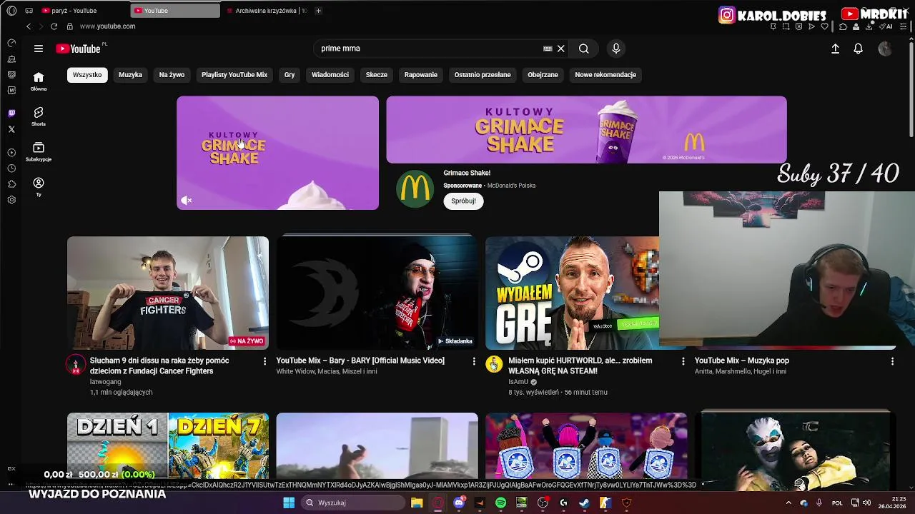Open Windows Start menu
This screenshot has height=514, width=915.
(289, 503)
